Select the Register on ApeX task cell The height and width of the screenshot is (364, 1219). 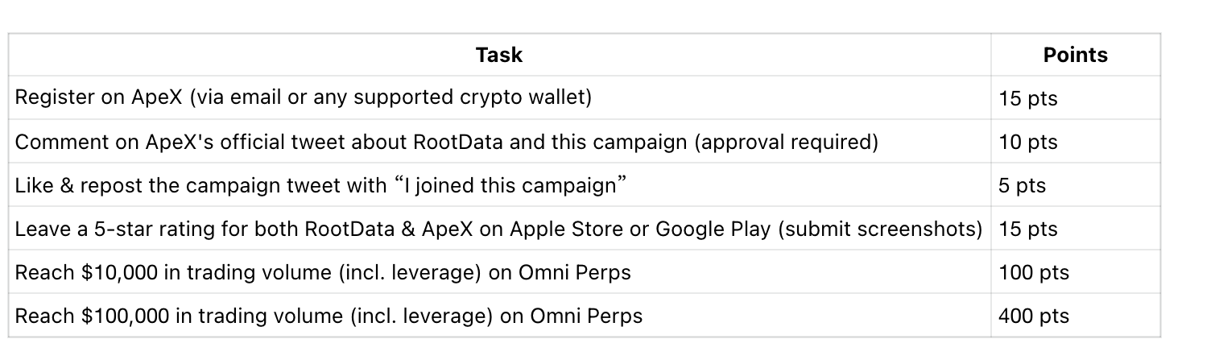tap(499, 97)
